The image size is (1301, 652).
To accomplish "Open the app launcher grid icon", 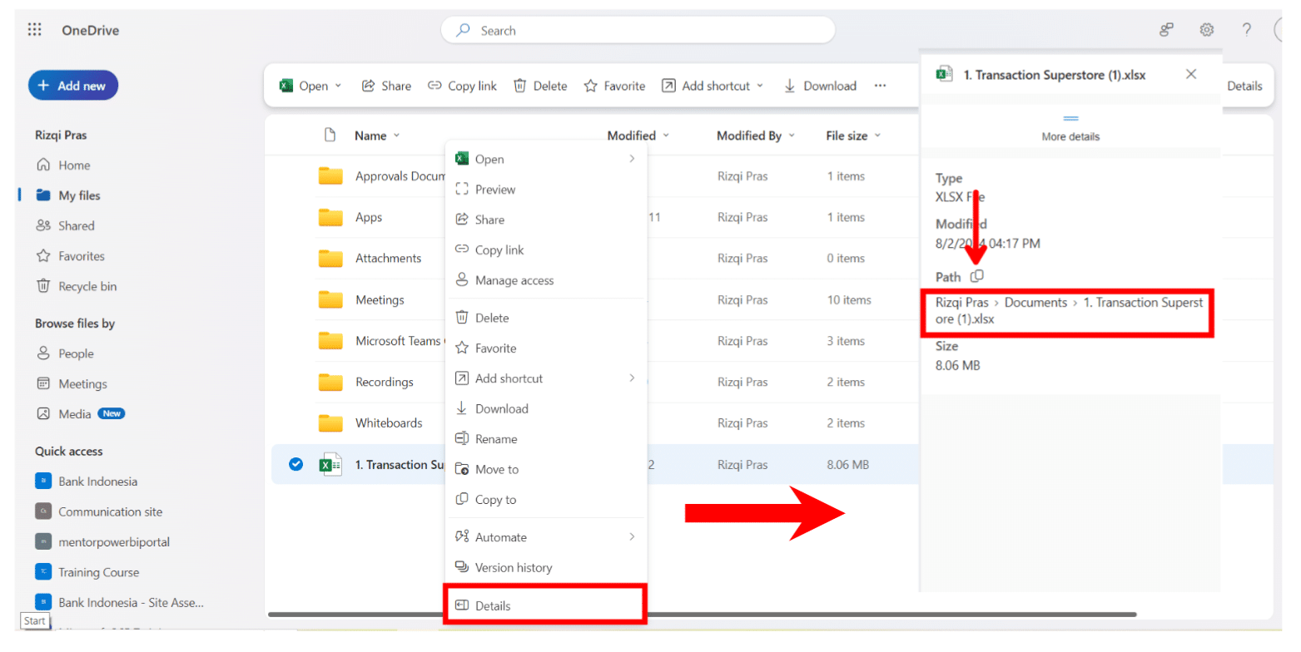I will point(35,30).
